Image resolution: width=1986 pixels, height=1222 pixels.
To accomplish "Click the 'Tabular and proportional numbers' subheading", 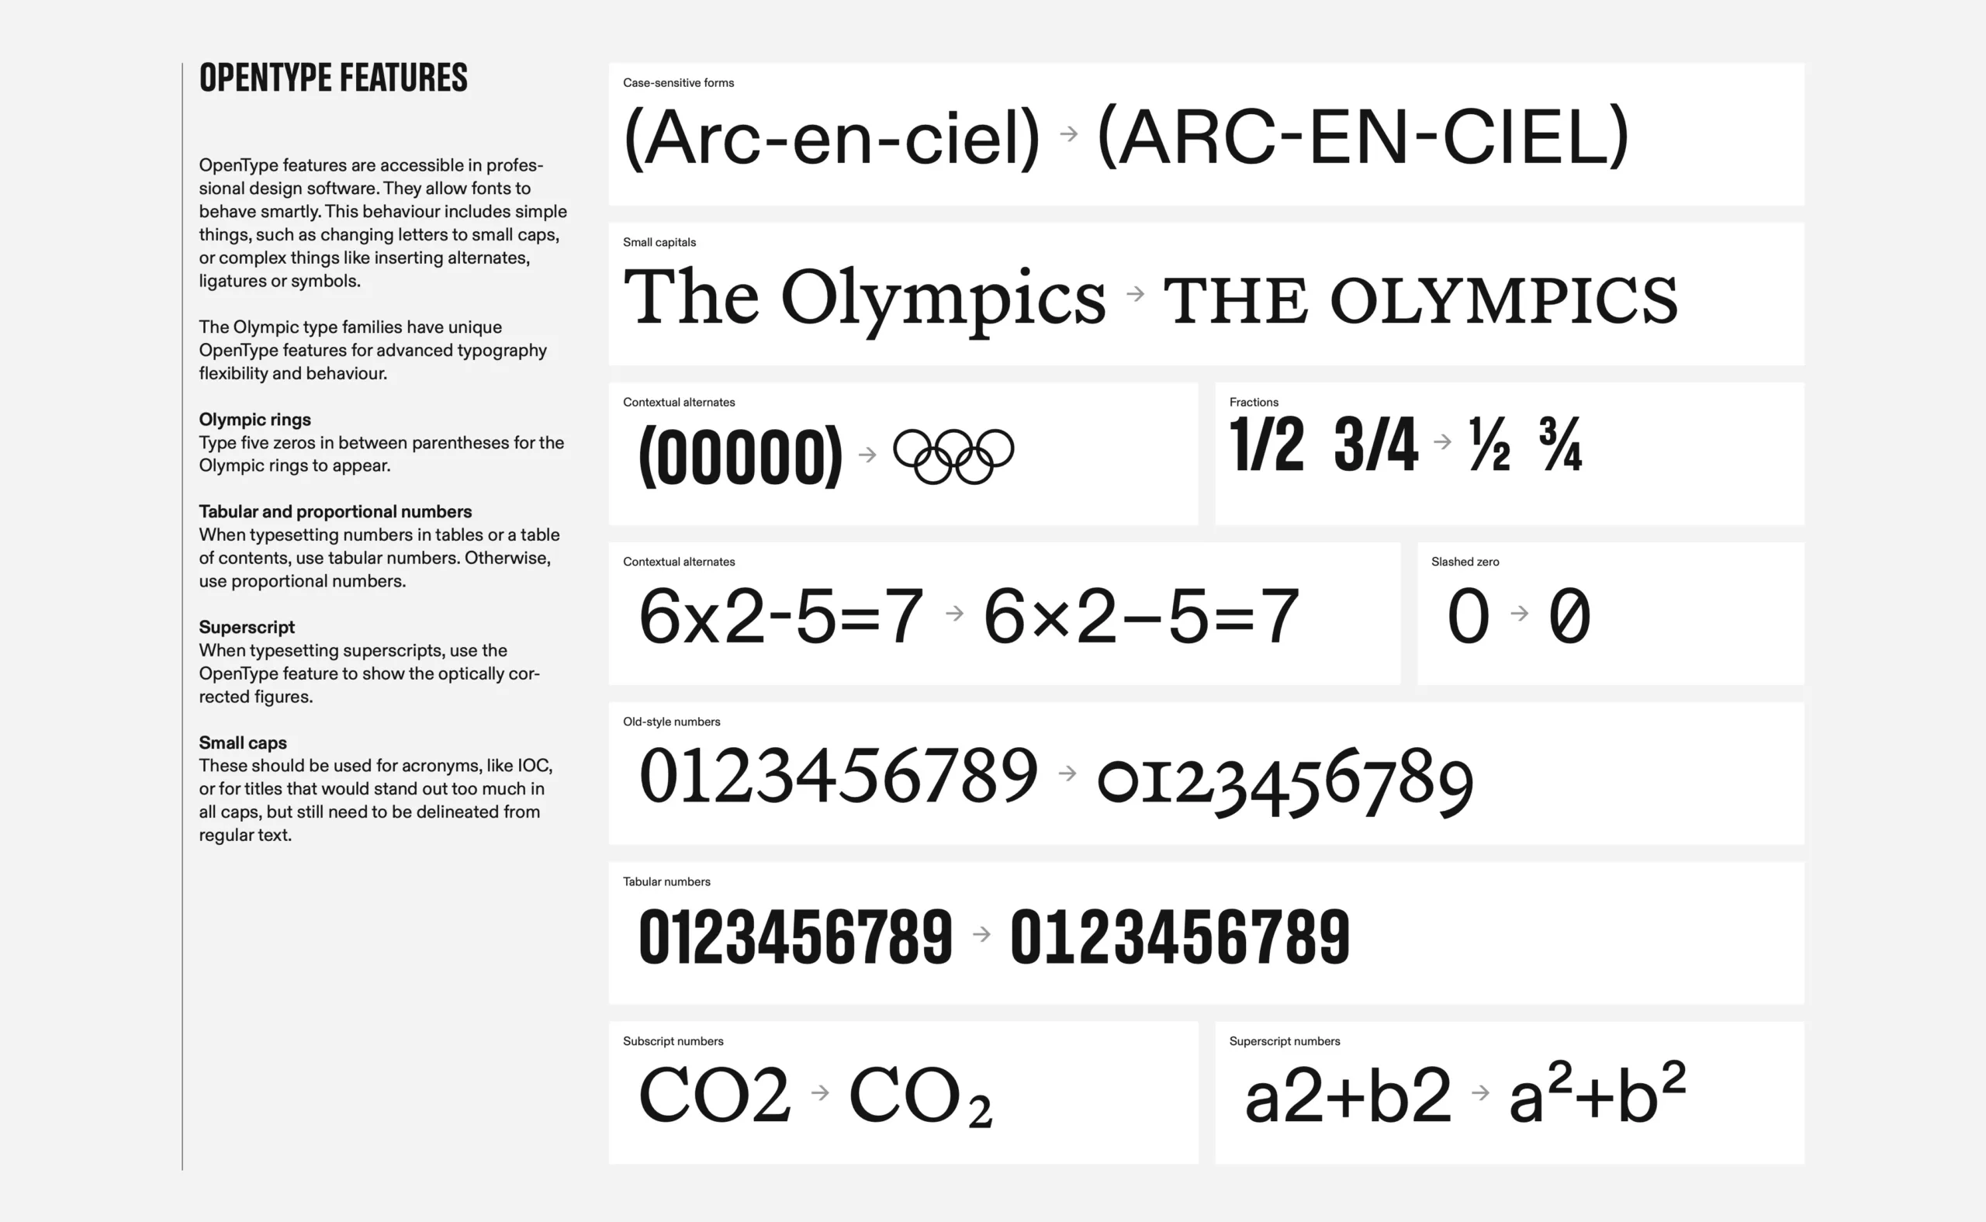I will click(x=334, y=511).
